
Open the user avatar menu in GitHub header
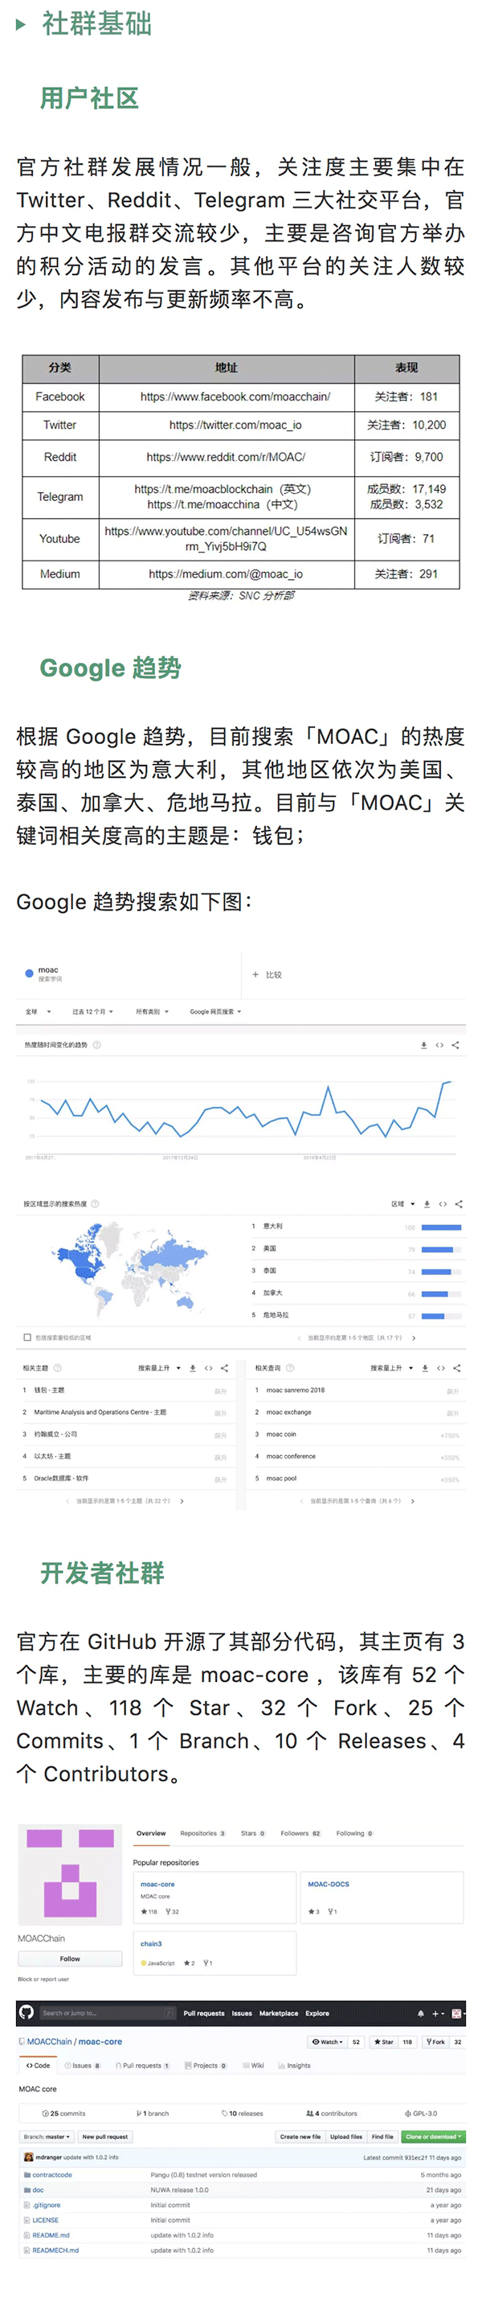click(x=457, y=2013)
